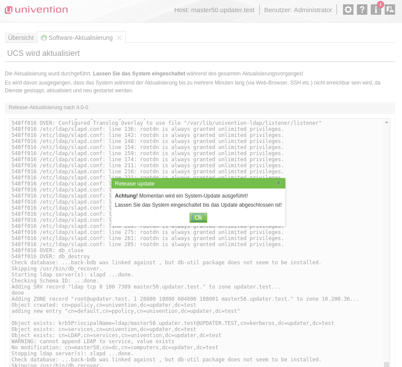This screenshot has width=402, height=367.
Task: Open the help question mark icon
Action: (362, 10)
